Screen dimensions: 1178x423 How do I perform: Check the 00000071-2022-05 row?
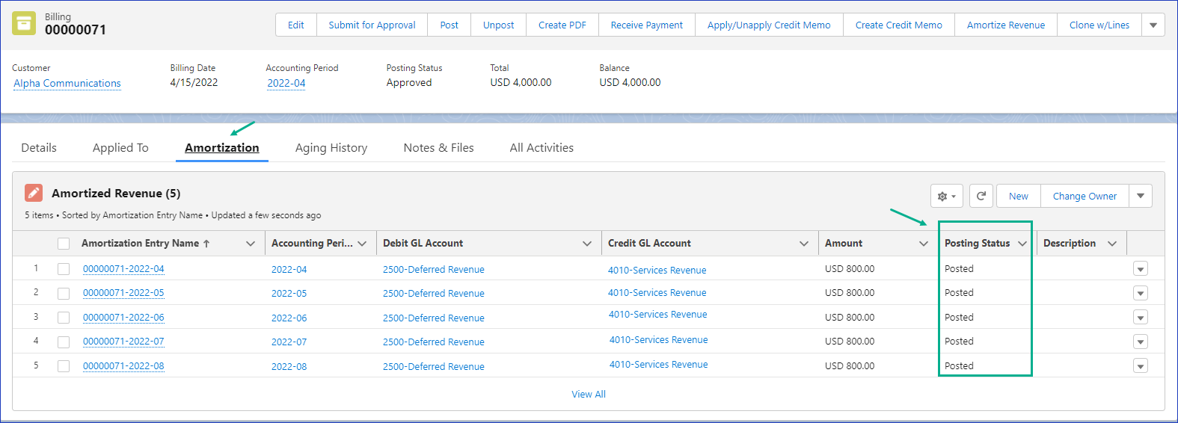pyautogui.click(x=64, y=294)
